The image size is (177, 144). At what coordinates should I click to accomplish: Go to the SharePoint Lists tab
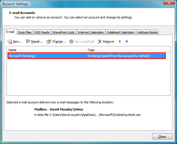63,32
